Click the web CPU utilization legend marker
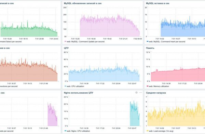205x134 pixels. 65,86
